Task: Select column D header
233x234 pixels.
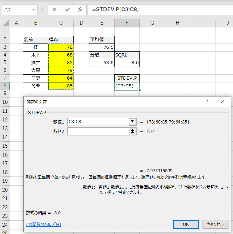Action: pos(81,23)
